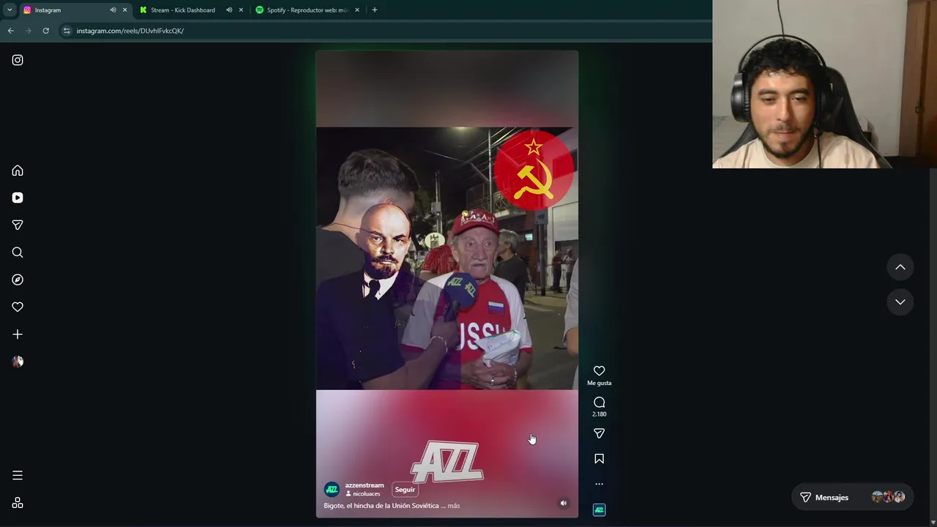Navigate back in browser

(10, 31)
